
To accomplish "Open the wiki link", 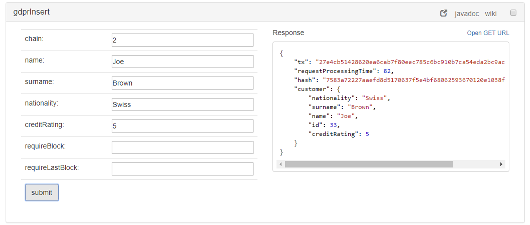I will click(490, 14).
